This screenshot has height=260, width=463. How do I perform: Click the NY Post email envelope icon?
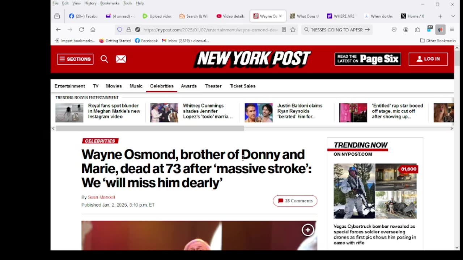[121, 59]
